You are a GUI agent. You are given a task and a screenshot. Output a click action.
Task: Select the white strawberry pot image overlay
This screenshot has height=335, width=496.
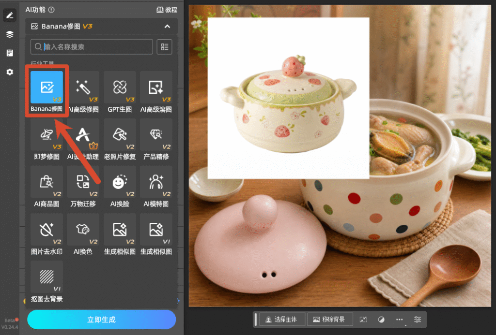[288, 98]
